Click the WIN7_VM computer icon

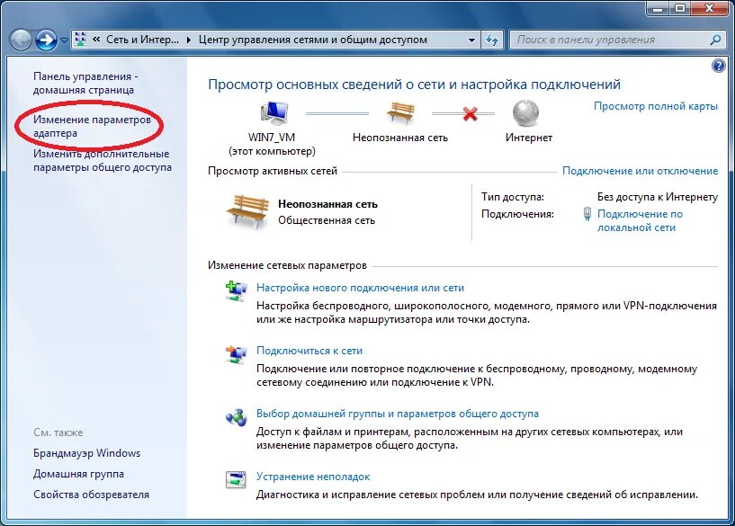(x=273, y=113)
